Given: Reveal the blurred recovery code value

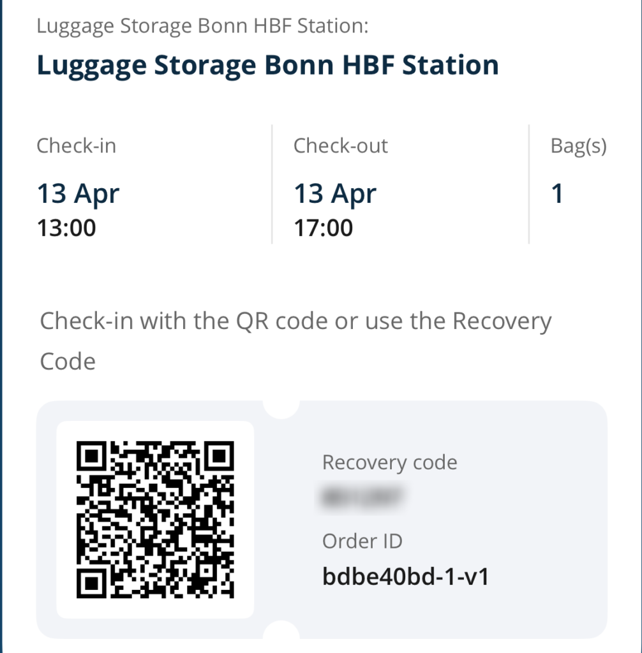Looking at the screenshot, I should pyautogui.click(x=364, y=495).
